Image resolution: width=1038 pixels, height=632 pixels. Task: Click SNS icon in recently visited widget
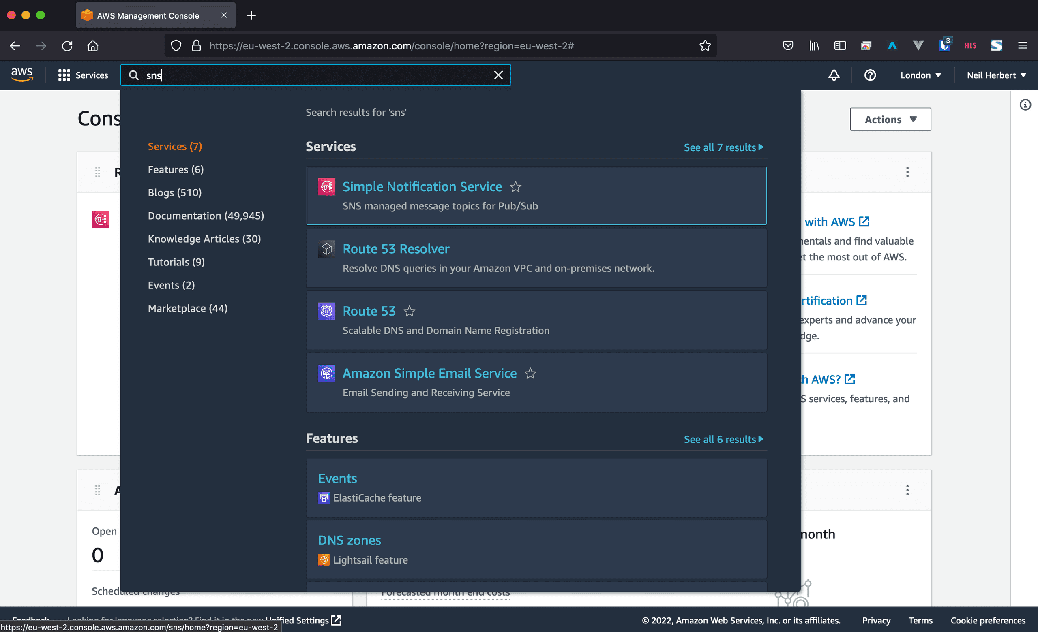[100, 219]
